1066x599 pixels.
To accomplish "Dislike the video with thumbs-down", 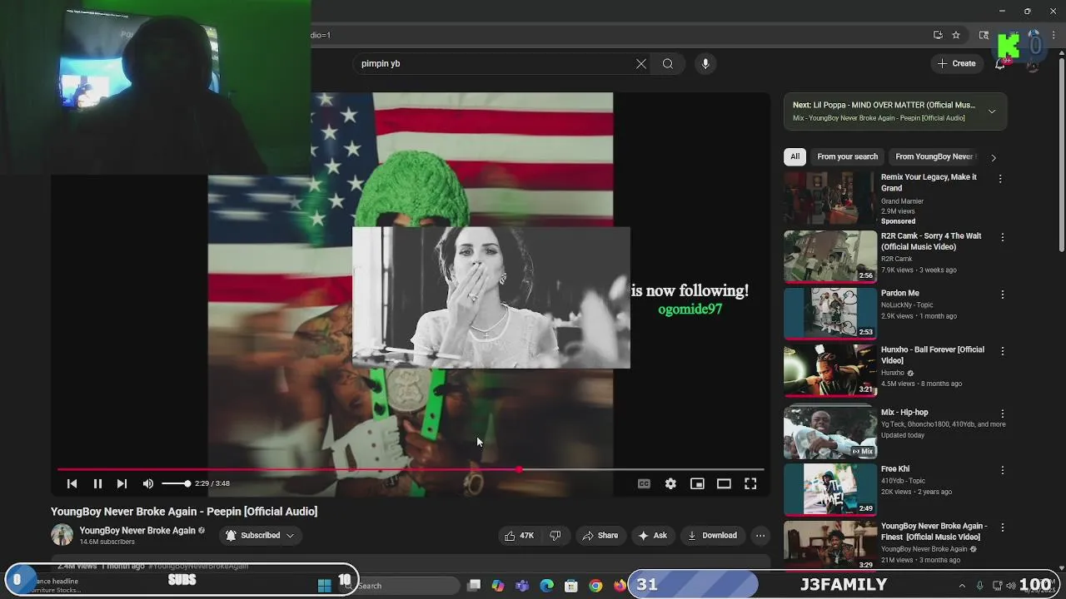I will 555,536.
